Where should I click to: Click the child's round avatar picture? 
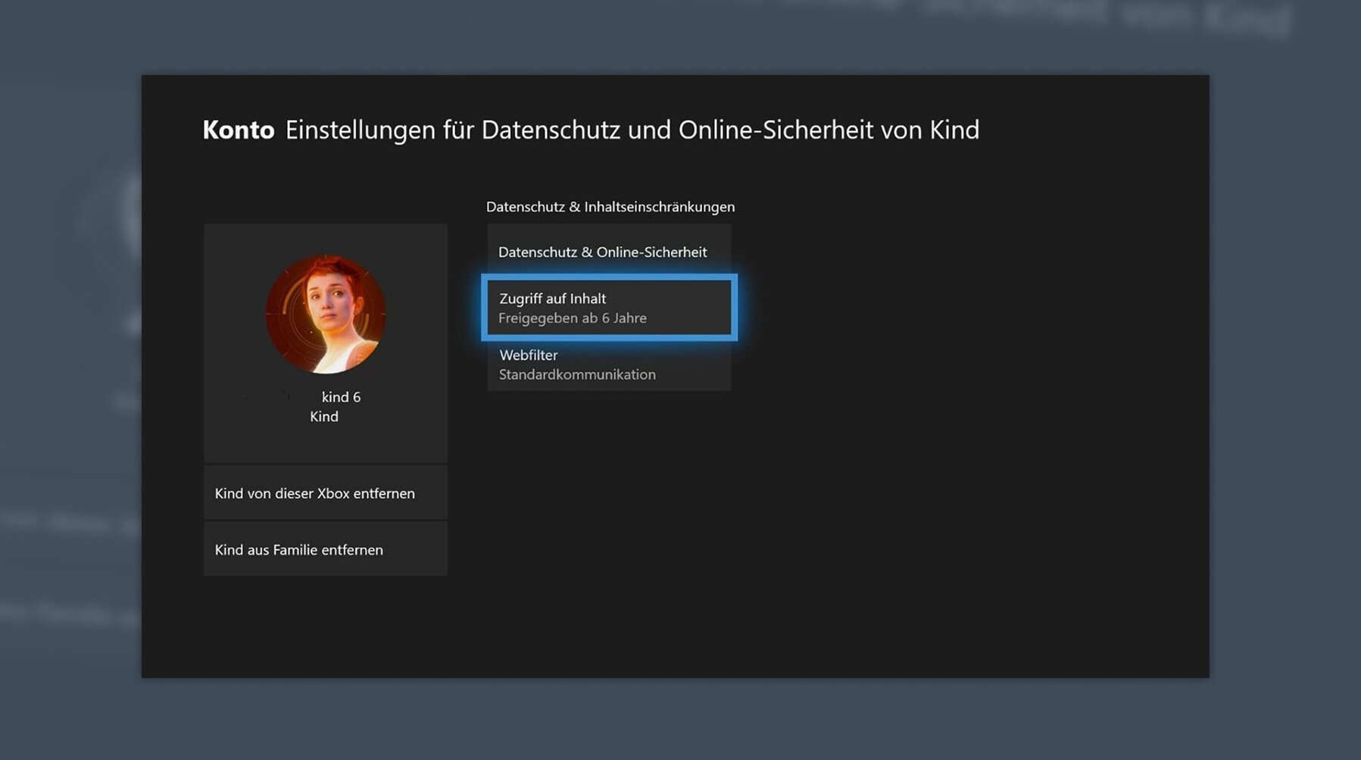click(326, 312)
